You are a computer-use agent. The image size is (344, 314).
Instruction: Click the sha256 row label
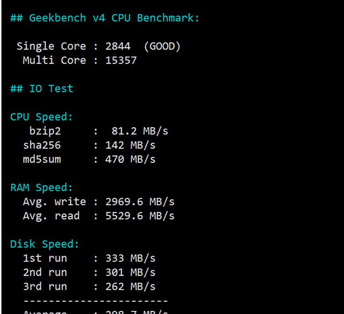(x=42, y=145)
